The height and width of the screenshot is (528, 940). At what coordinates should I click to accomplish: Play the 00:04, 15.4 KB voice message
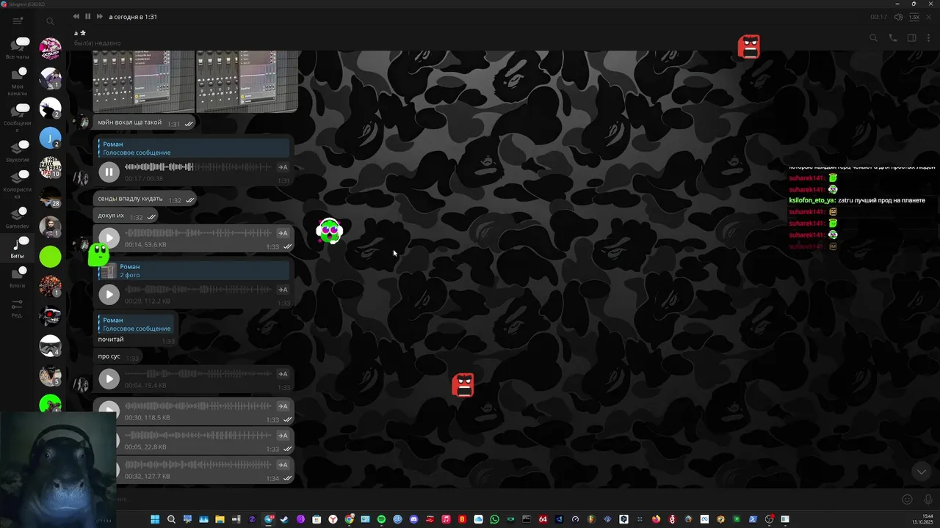[x=109, y=378]
